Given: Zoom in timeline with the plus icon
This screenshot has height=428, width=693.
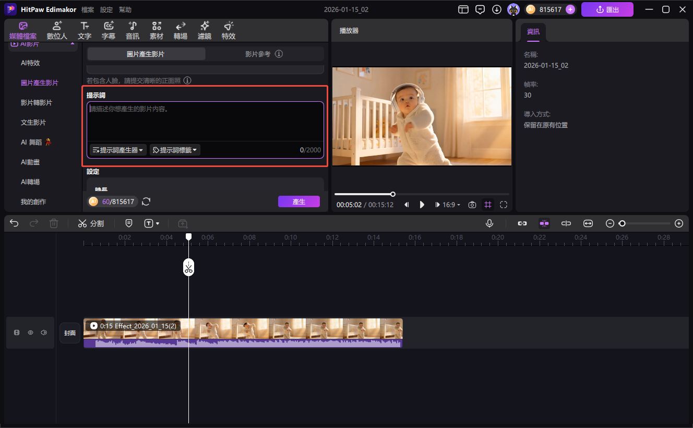Looking at the screenshot, I should coord(678,223).
